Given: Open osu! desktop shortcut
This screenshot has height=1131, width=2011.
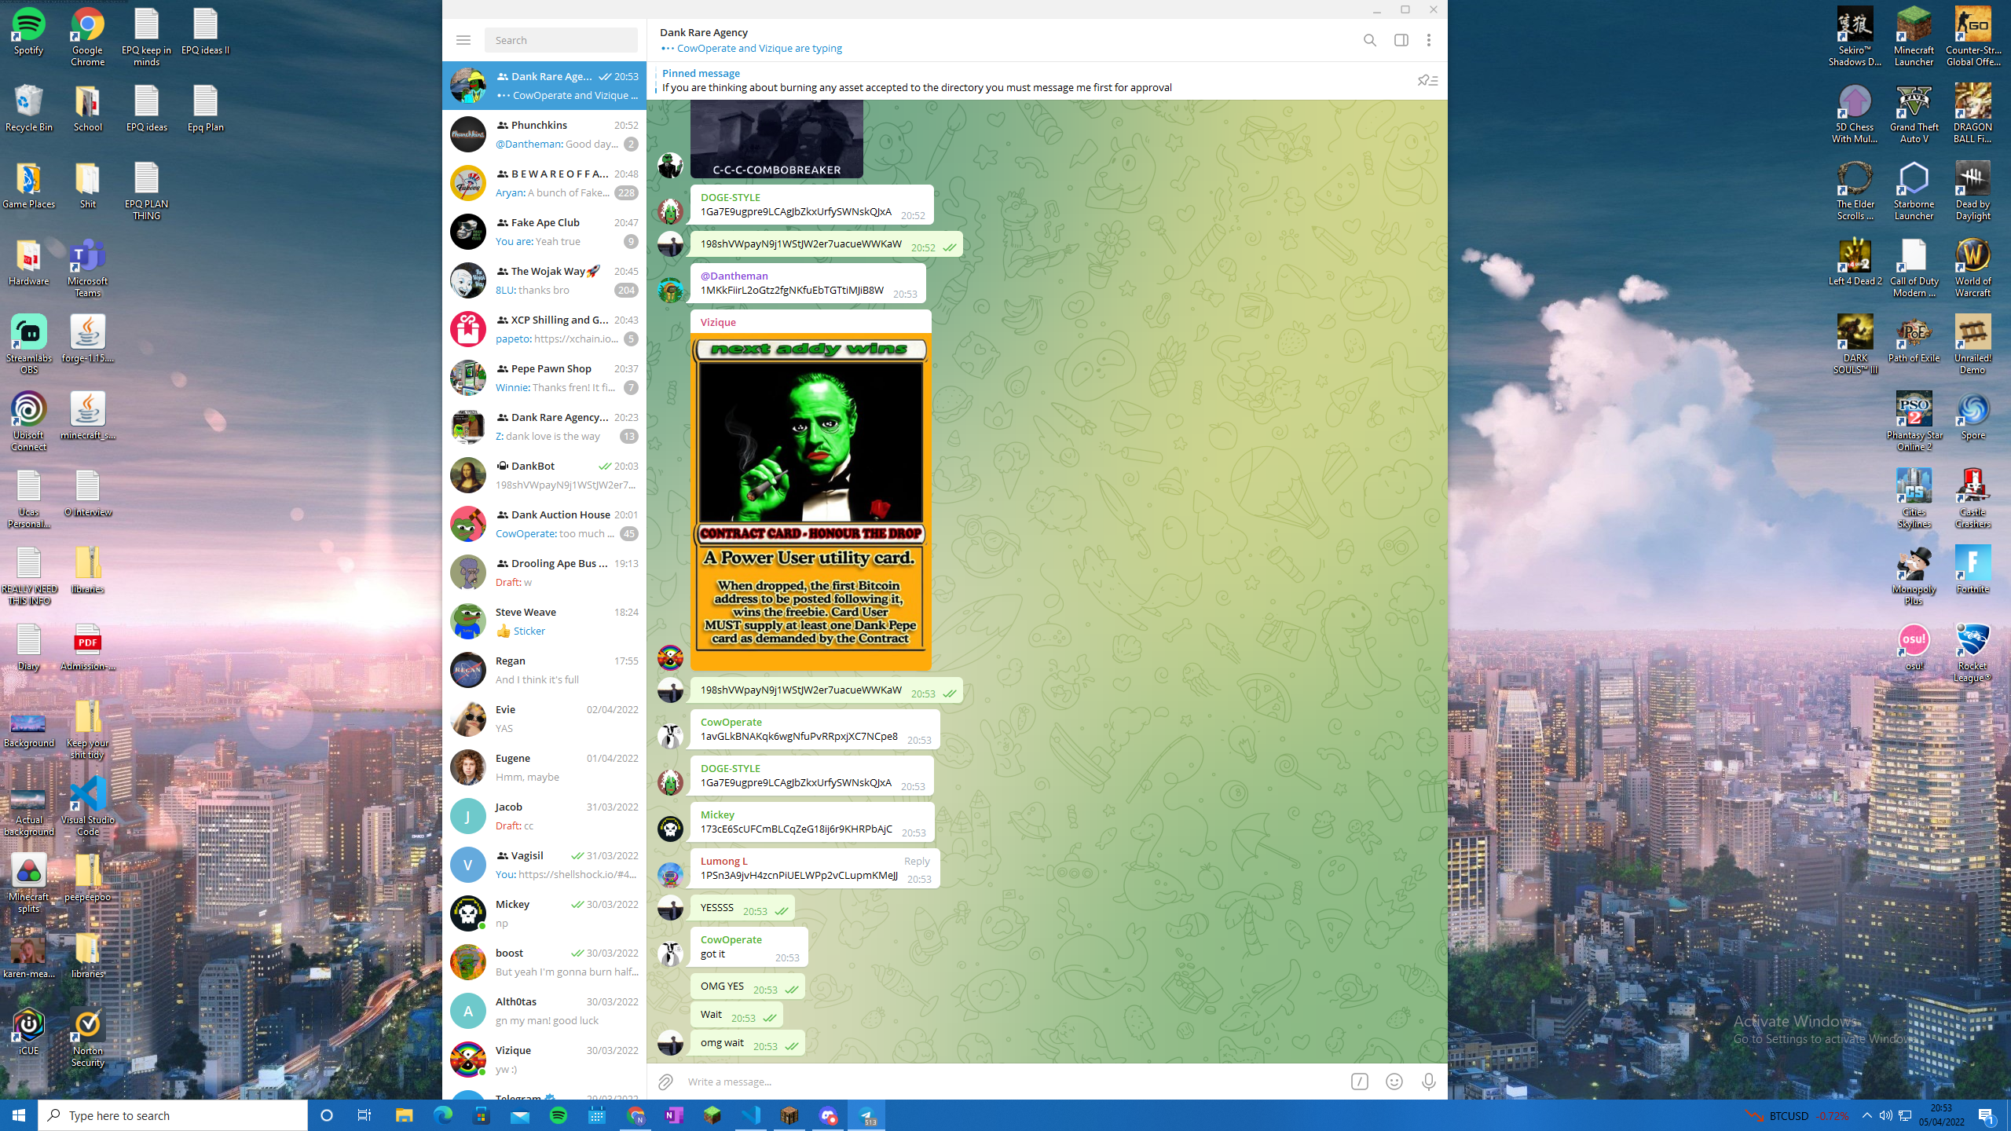Looking at the screenshot, I should [1914, 647].
